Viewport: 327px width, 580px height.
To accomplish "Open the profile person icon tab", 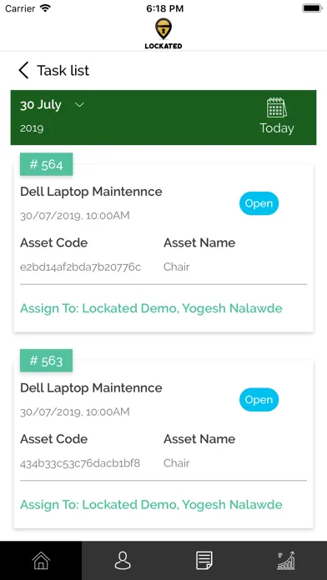I will [123, 560].
